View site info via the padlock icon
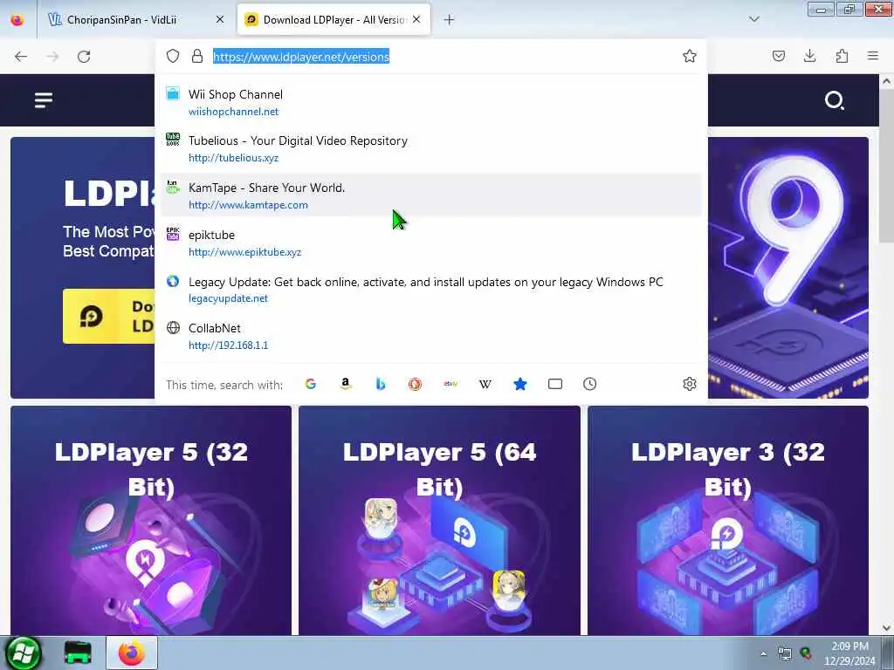The width and height of the screenshot is (894, 670). (x=197, y=56)
